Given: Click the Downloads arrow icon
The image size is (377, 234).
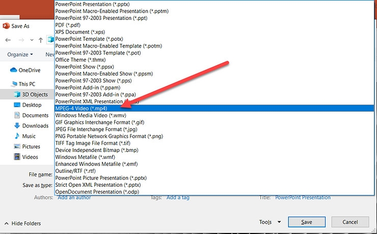Looking at the screenshot, I should [17, 125].
